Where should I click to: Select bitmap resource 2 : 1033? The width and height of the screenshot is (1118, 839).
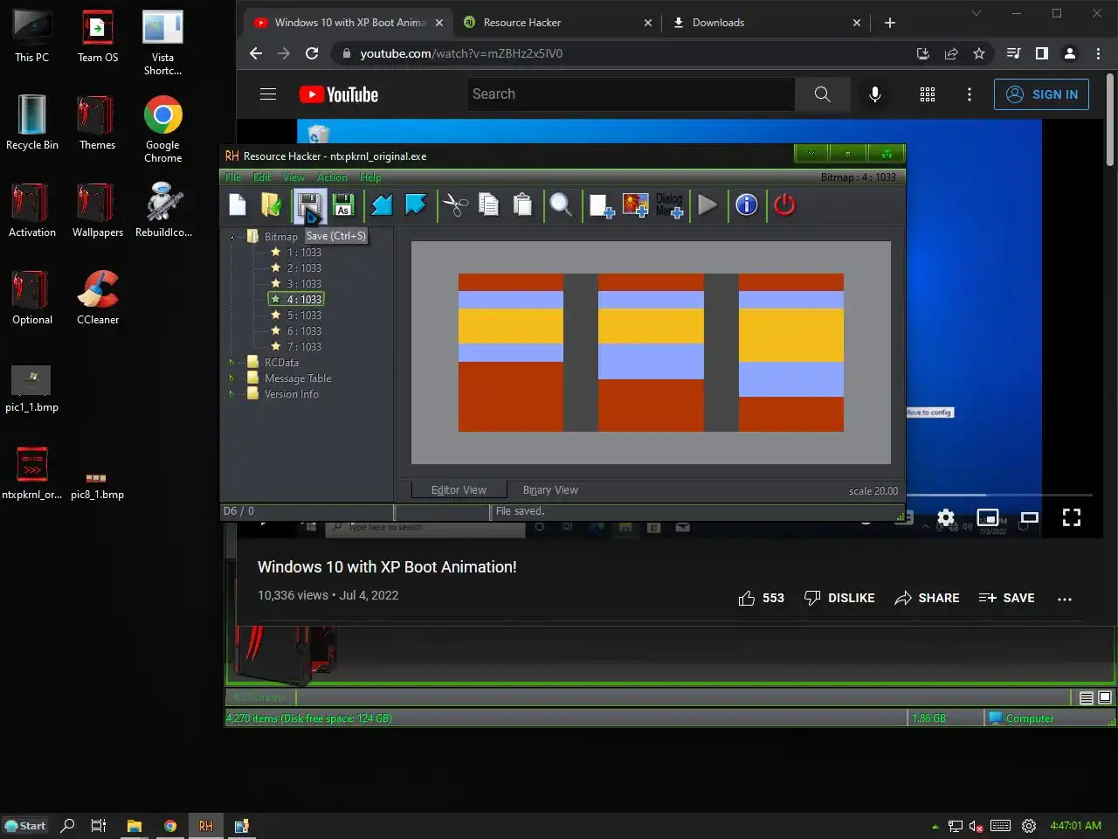304,268
